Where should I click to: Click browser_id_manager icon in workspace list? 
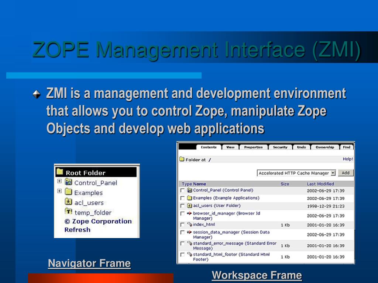coord(189,213)
